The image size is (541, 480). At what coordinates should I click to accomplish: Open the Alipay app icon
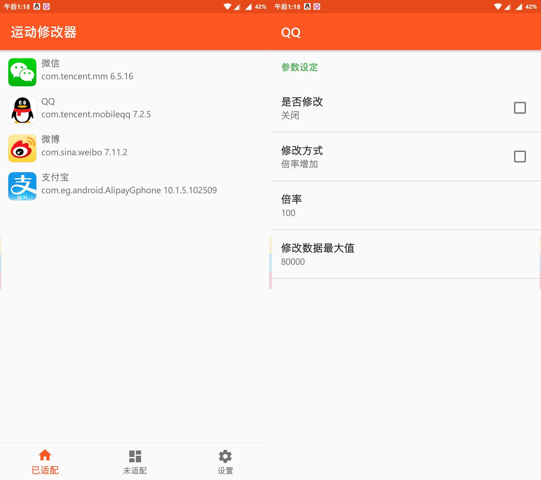click(22, 186)
